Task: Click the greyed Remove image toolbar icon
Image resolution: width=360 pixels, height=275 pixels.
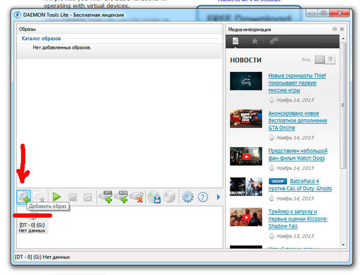Action: tap(39, 197)
